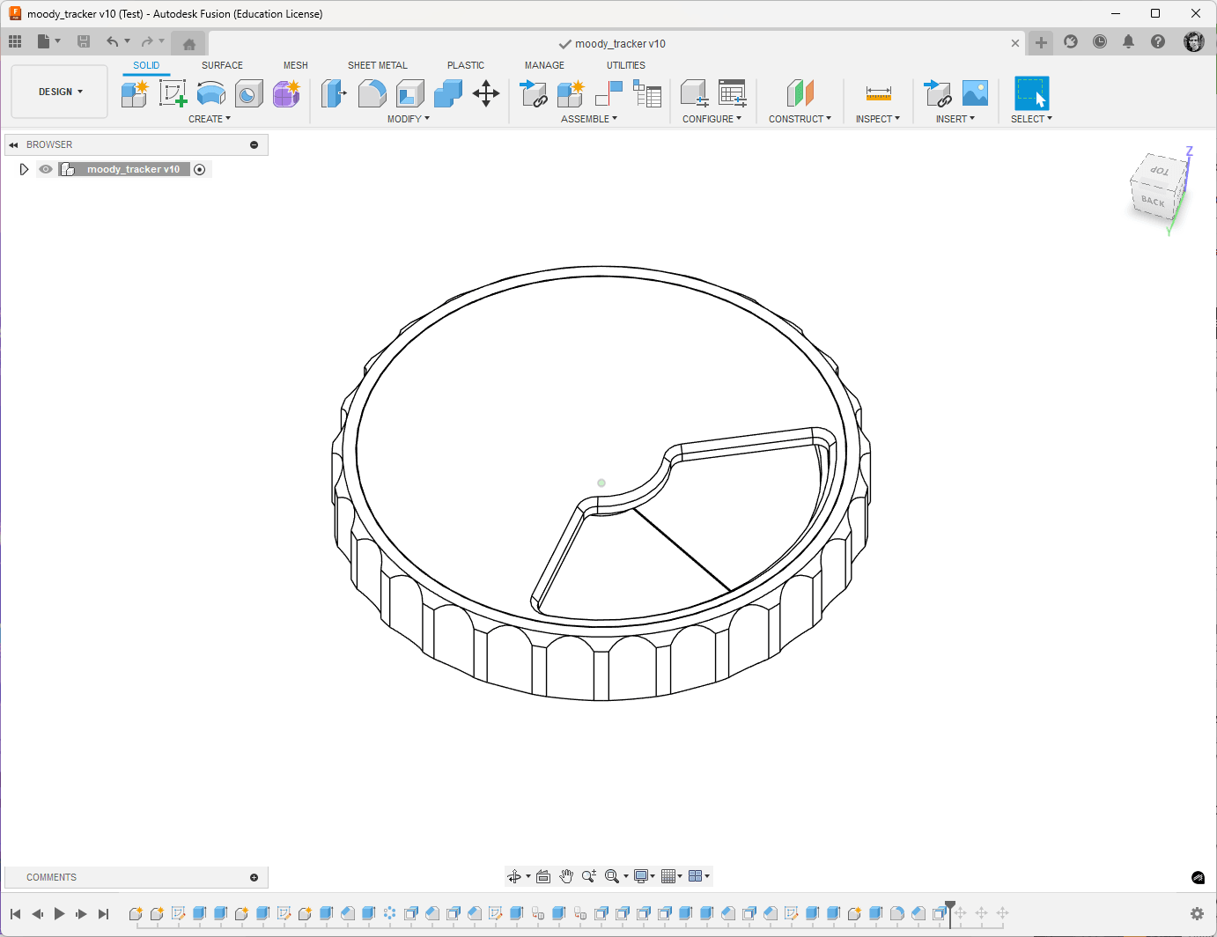1217x937 pixels.
Task: Switch to the SHEET METAL tab
Action: coord(378,65)
